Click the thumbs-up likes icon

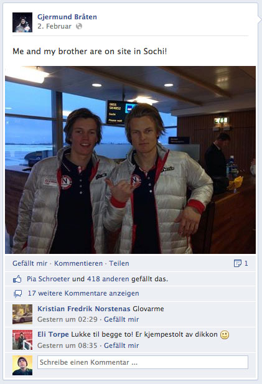coord(17,279)
